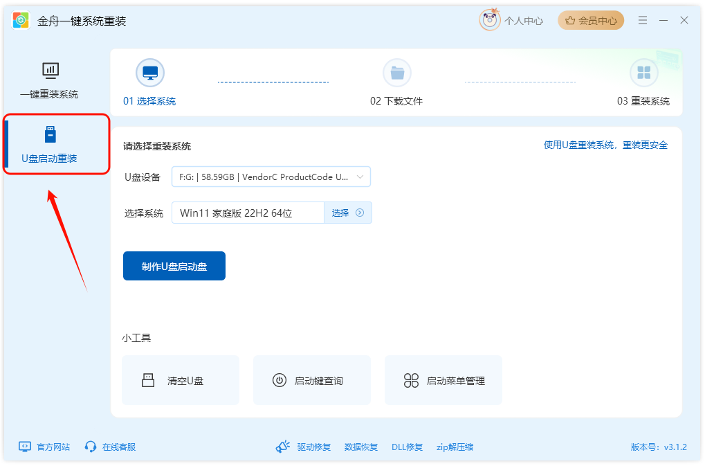Click the 小工具 section label

click(x=136, y=338)
